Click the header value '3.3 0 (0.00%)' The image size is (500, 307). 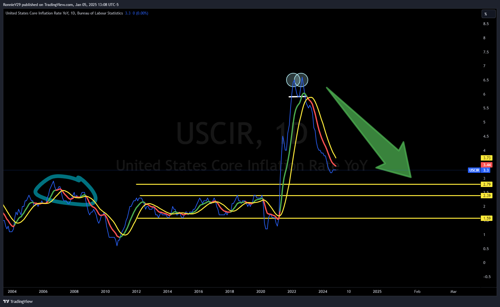pyautogui.click(x=136, y=13)
